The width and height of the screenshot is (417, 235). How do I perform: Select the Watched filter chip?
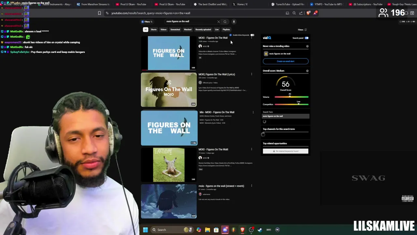pos(188,30)
